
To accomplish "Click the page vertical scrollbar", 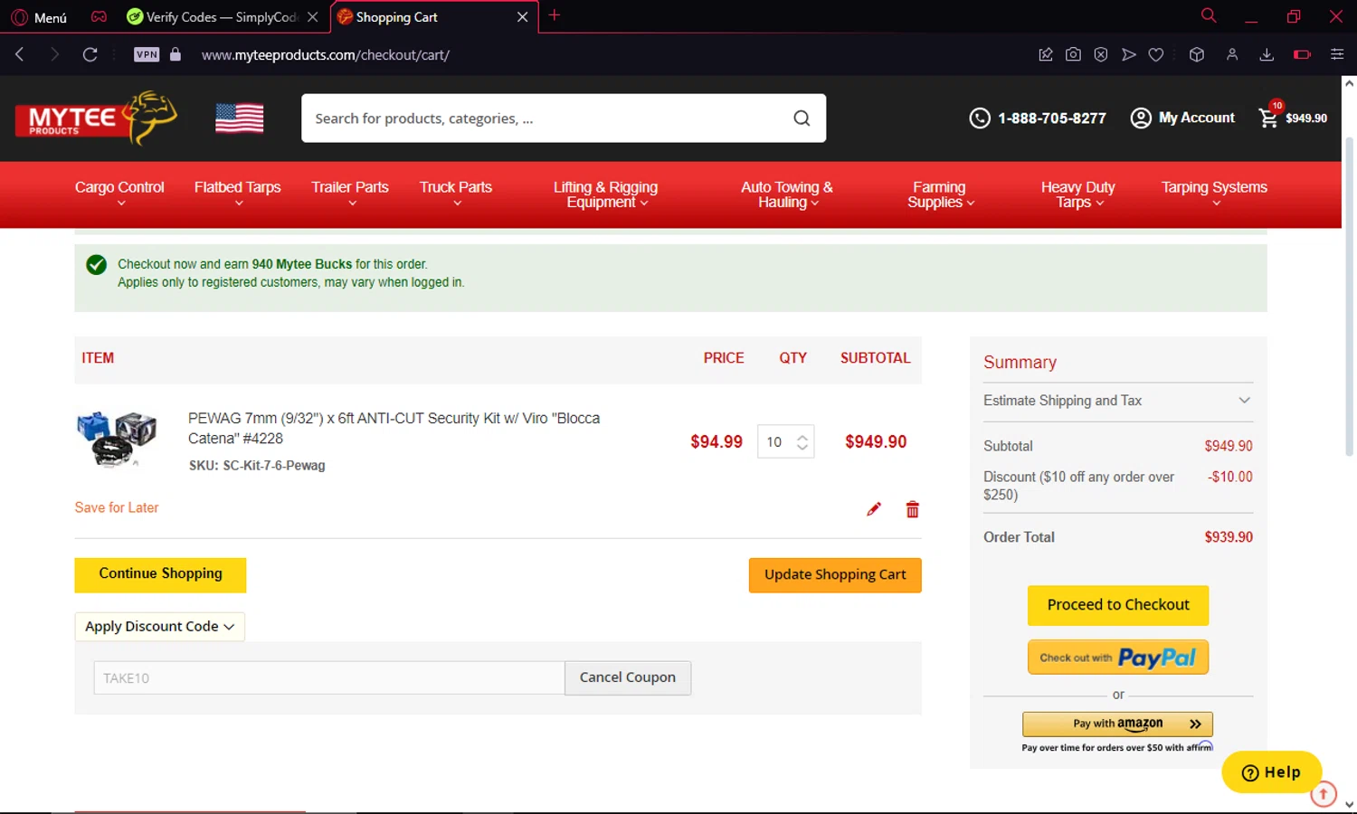I will point(1349,296).
